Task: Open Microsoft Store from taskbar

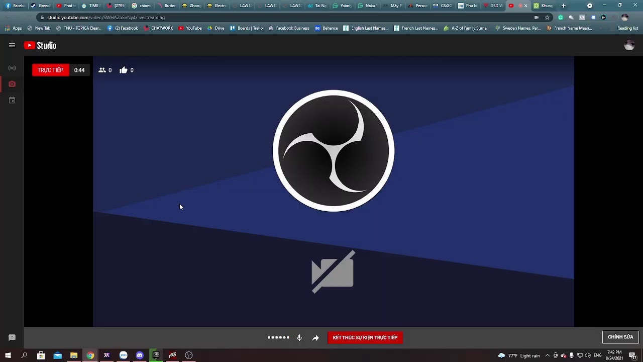Action: (x=41, y=355)
